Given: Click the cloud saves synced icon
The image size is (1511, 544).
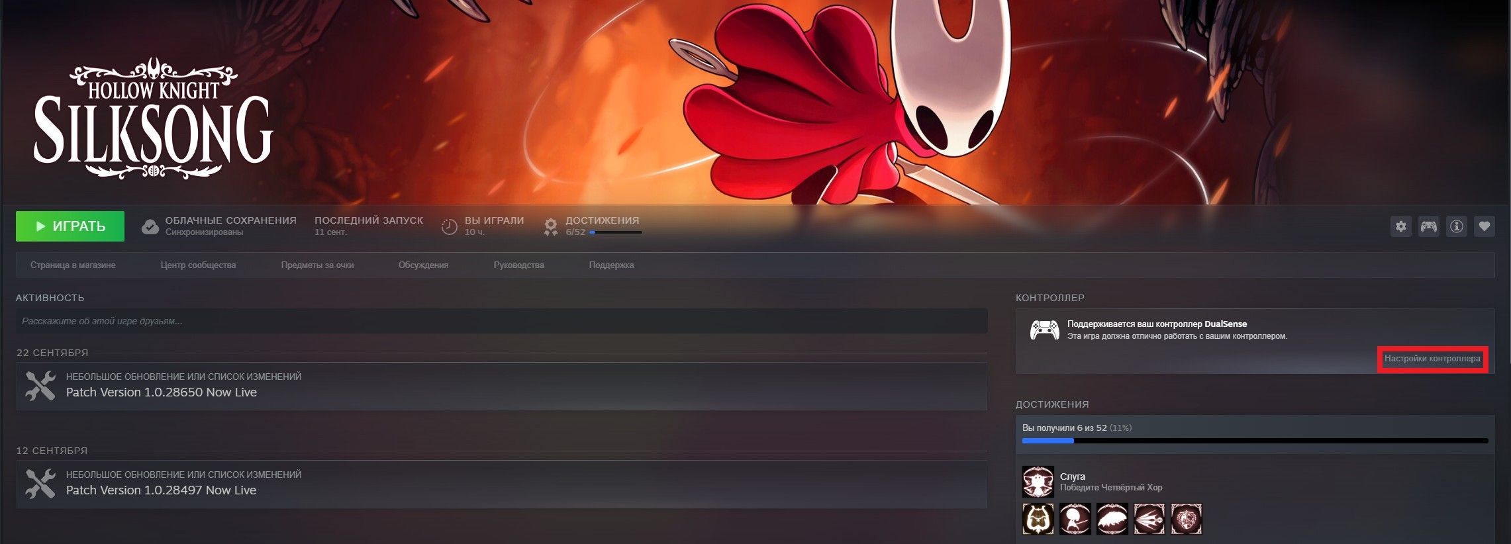Looking at the screenshot, I should tap(150, 227).
